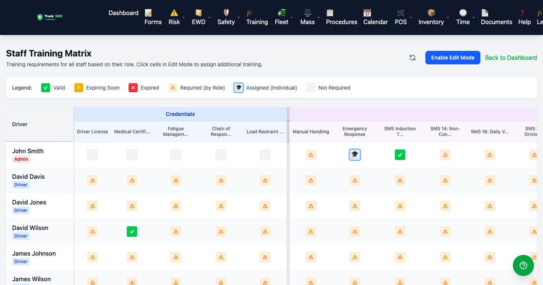543x285 pixels.
Task: Click David Wilson's SMS 18 Daily required cell
Action: [x=490, y=232]
